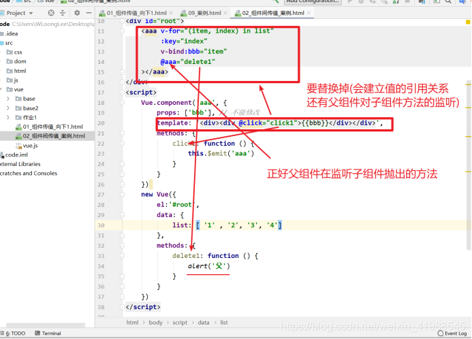The width and height of the screenshot is (472, 339).
Task: Collapse the script fold marker on line 17
Action: point(122,93)
